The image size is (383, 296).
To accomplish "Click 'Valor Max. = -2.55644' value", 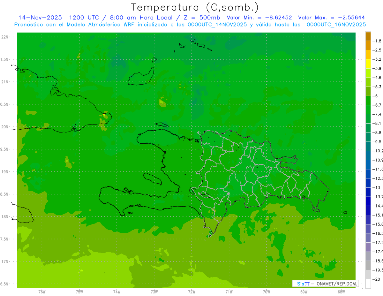I will tap(332, 18).
